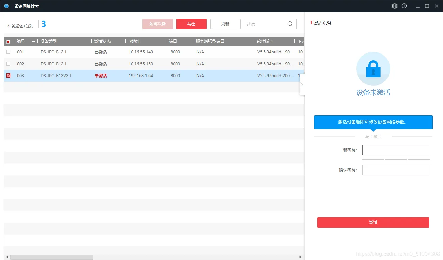The width and height of the screenshot is (443, 260).
Task: Click the 端口 column header
Action: [179, 41]
